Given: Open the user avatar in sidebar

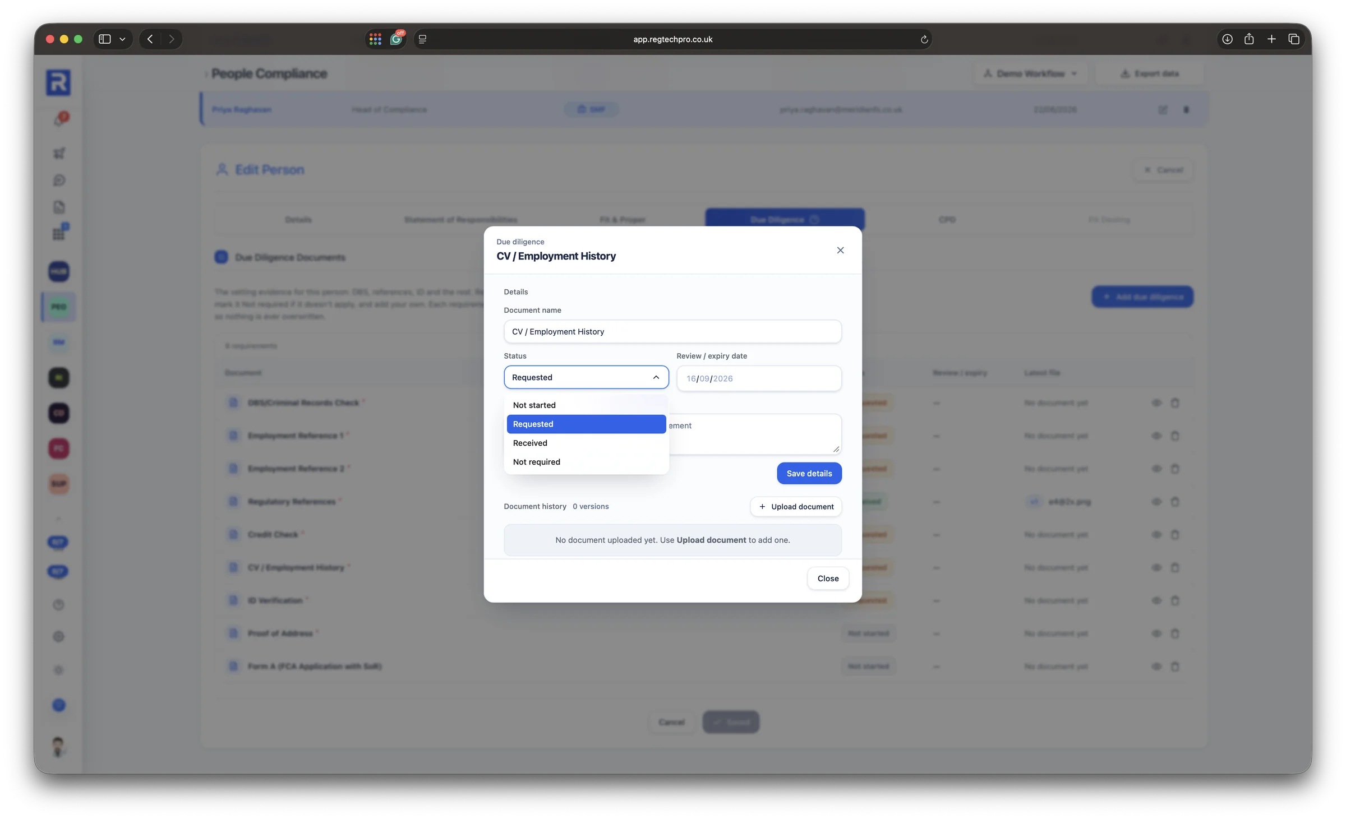Looking at the screenshot, I should point(58,747).
